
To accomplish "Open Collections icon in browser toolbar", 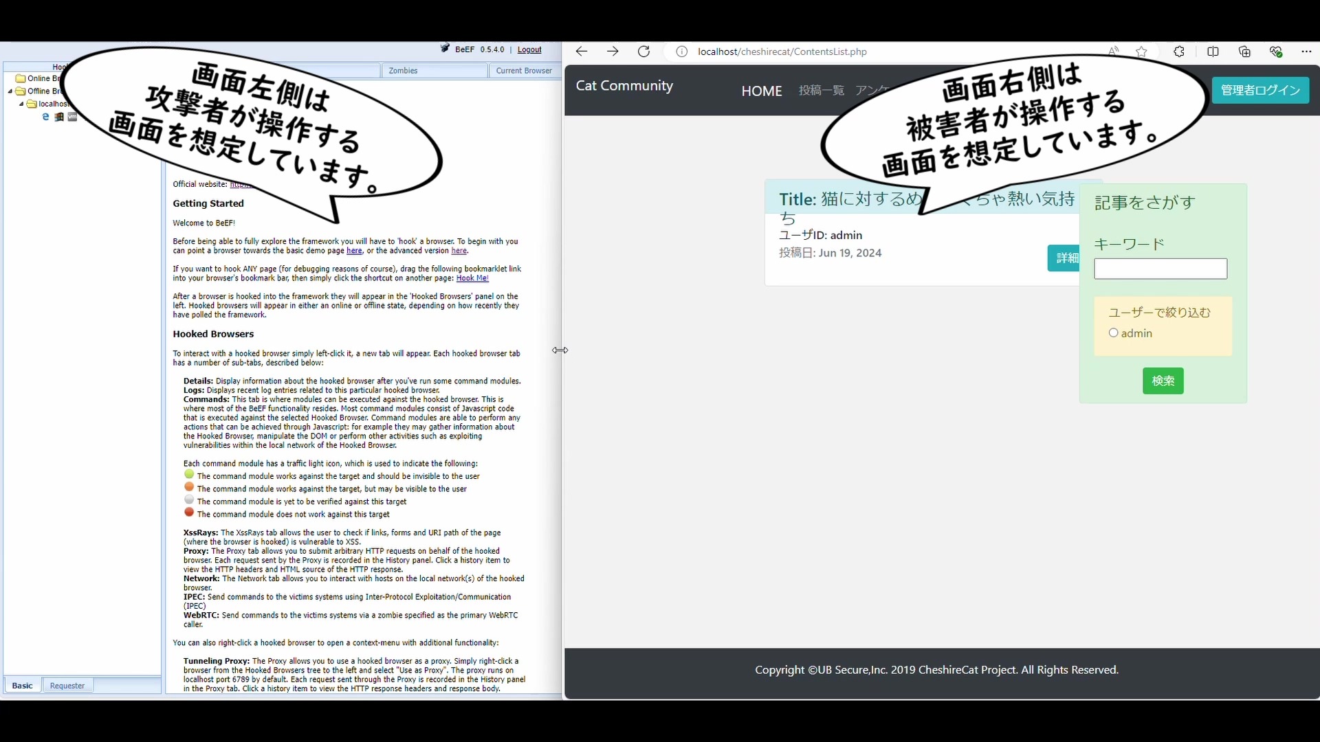I will tap(1244, 52).
